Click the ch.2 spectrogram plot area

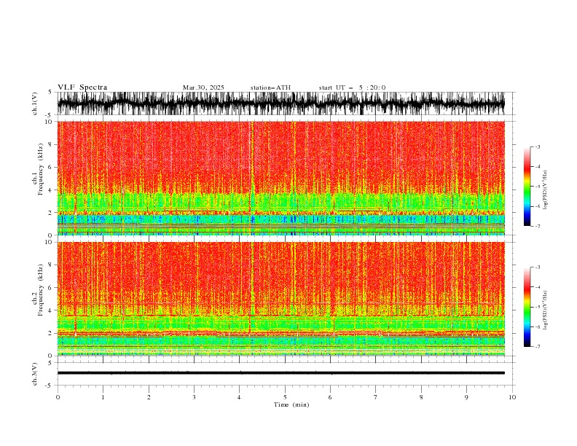coord(280,299)
